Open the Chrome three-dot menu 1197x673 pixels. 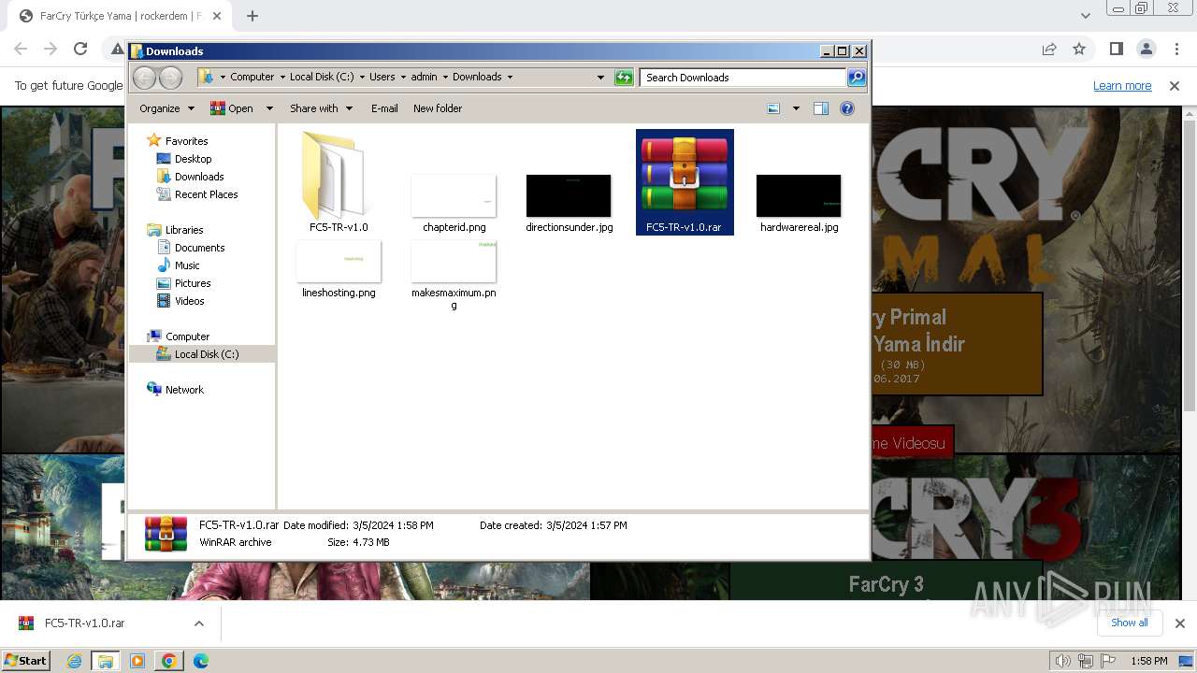pos(1175,50)
